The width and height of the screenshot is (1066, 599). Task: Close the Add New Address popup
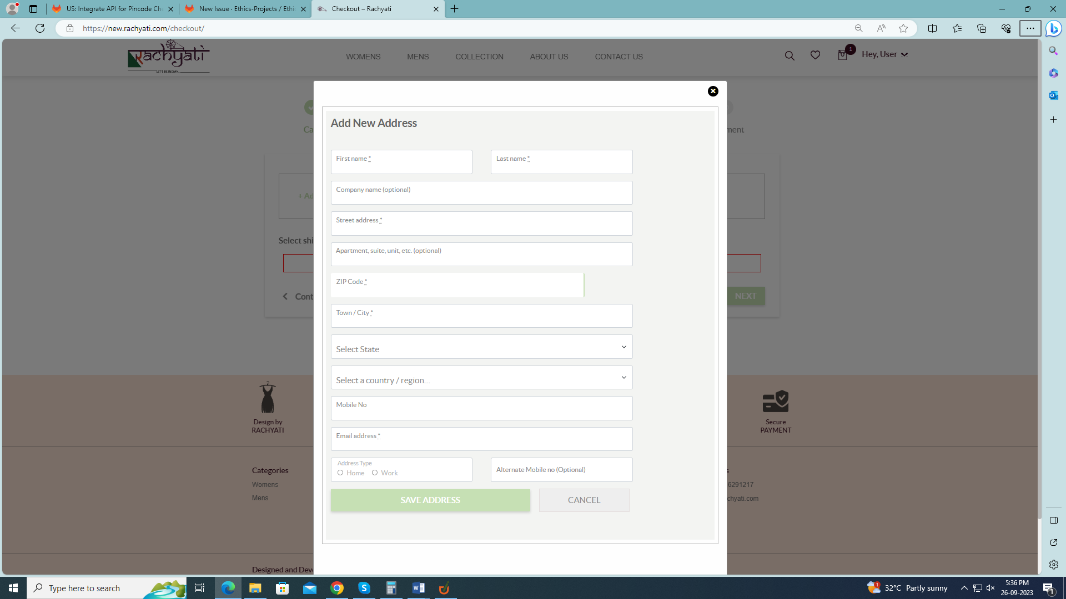coord(713,92)
